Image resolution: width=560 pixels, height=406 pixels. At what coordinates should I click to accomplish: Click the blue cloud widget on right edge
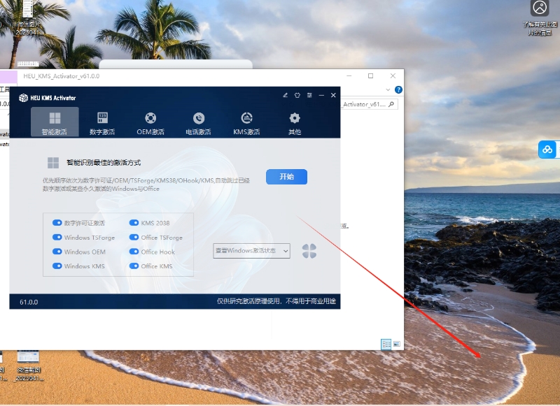(x=547, y=150)
